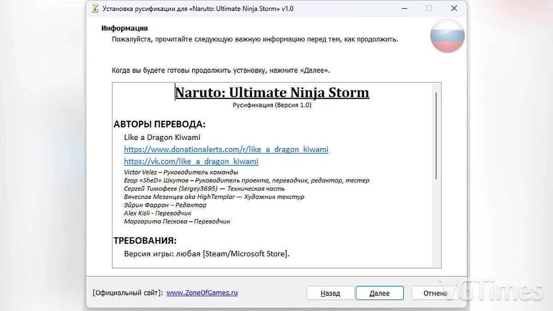553x311 pixels.
Task: Open the vk.com/like_a_dragon_kiwami link
Action: [x=191, y=161]
